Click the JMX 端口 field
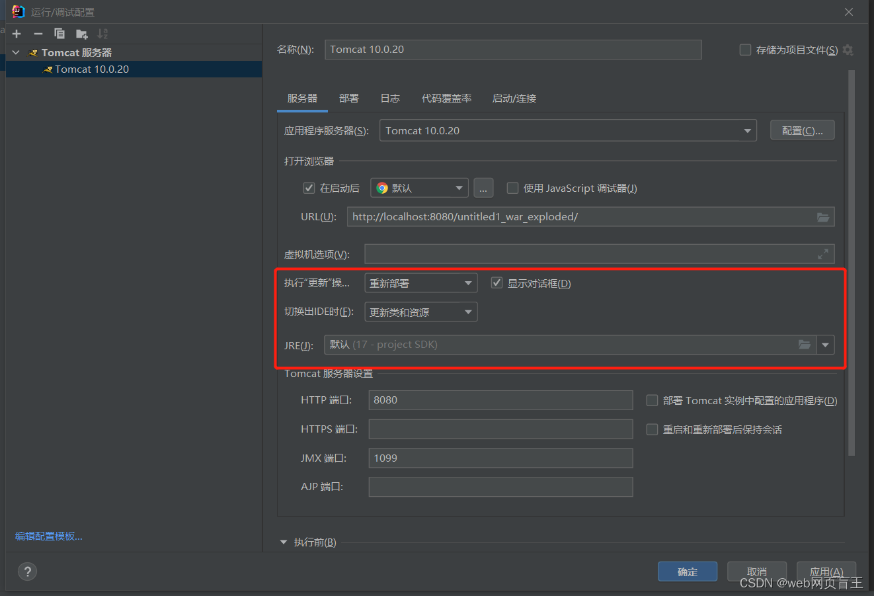Image resolution: width=874 pixels, height=596 pixels. tap(500, 458)
